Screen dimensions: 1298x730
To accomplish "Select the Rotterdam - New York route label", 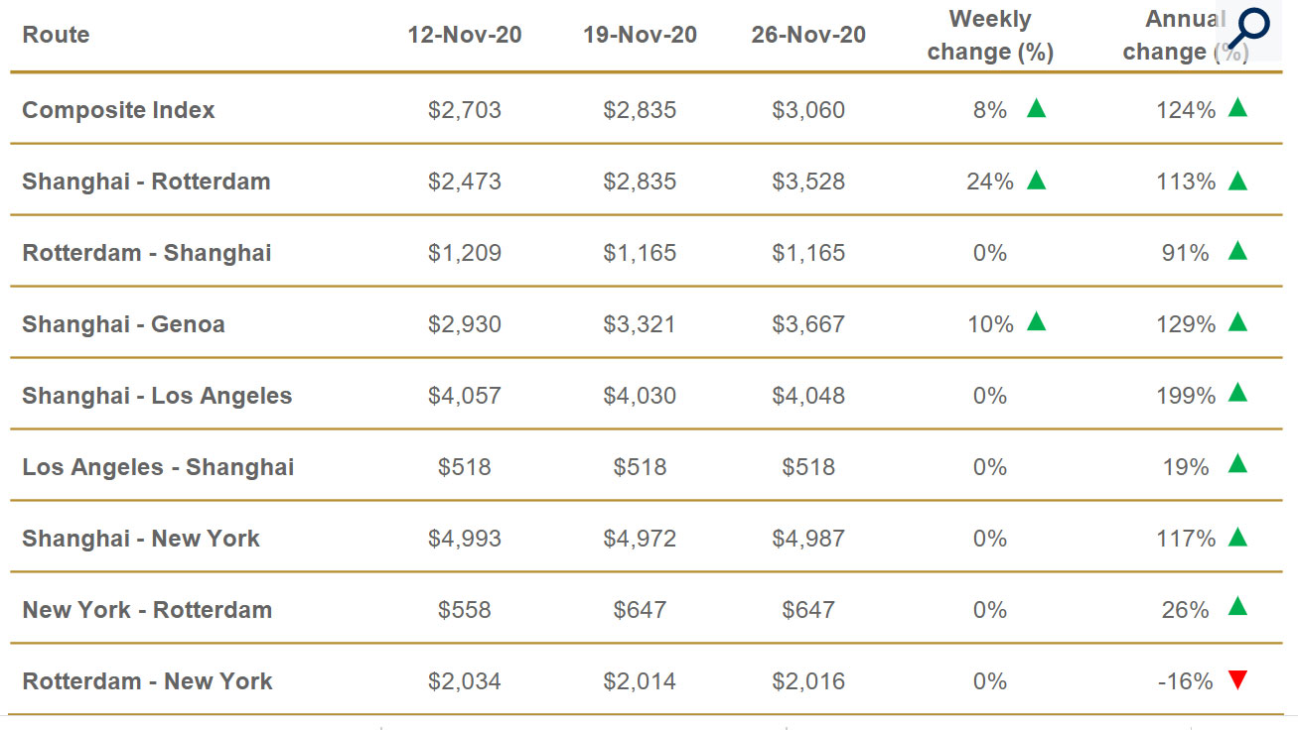I will [147, 681].
